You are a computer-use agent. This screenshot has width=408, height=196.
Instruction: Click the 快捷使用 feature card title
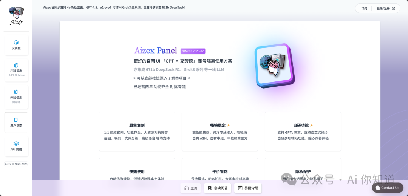point(137,171)
